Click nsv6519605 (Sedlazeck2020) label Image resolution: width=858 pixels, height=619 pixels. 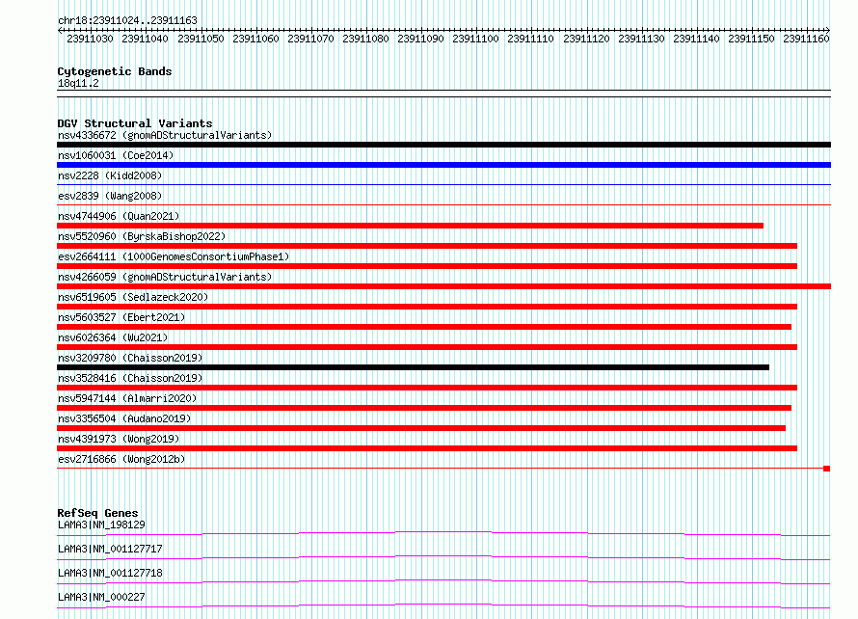coord(133,297)
